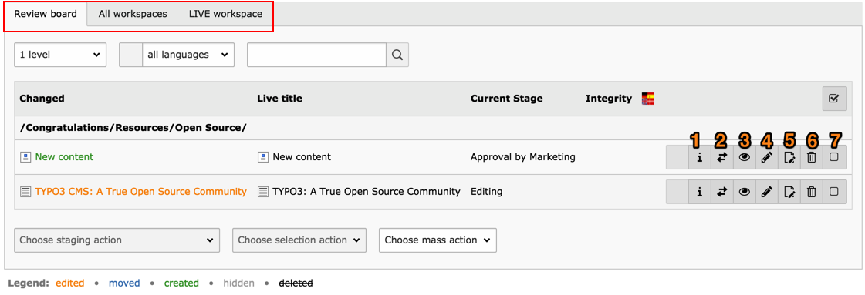Image resolution: width=865 pixels, height=295 pixels.
Task: Switch to the All workspaces tab
Action: 133,14
